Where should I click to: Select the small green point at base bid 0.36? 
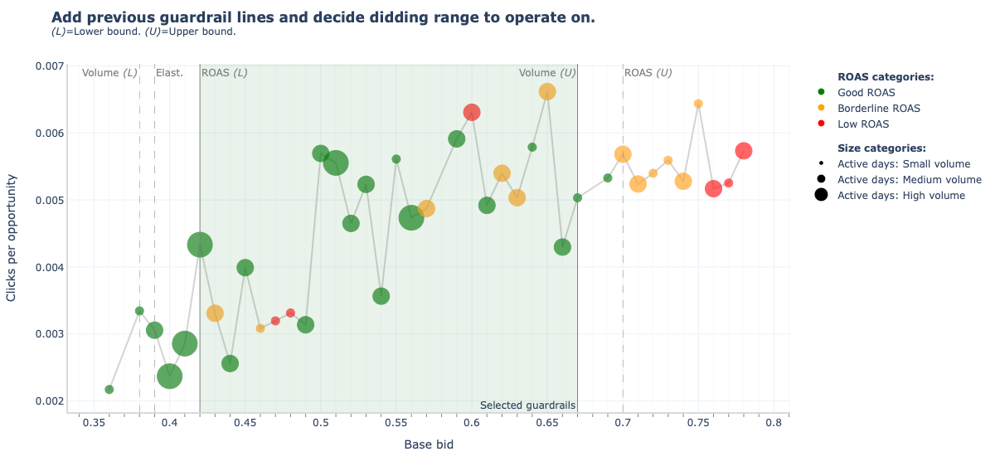[109, 390]
